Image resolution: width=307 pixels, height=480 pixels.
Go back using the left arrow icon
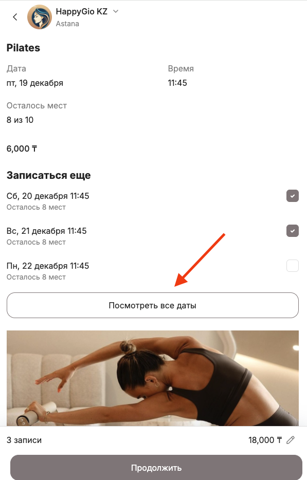[15, 17]
